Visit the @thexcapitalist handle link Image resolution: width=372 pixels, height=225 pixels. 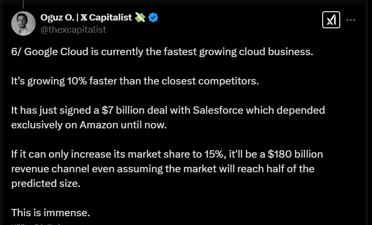73,30
